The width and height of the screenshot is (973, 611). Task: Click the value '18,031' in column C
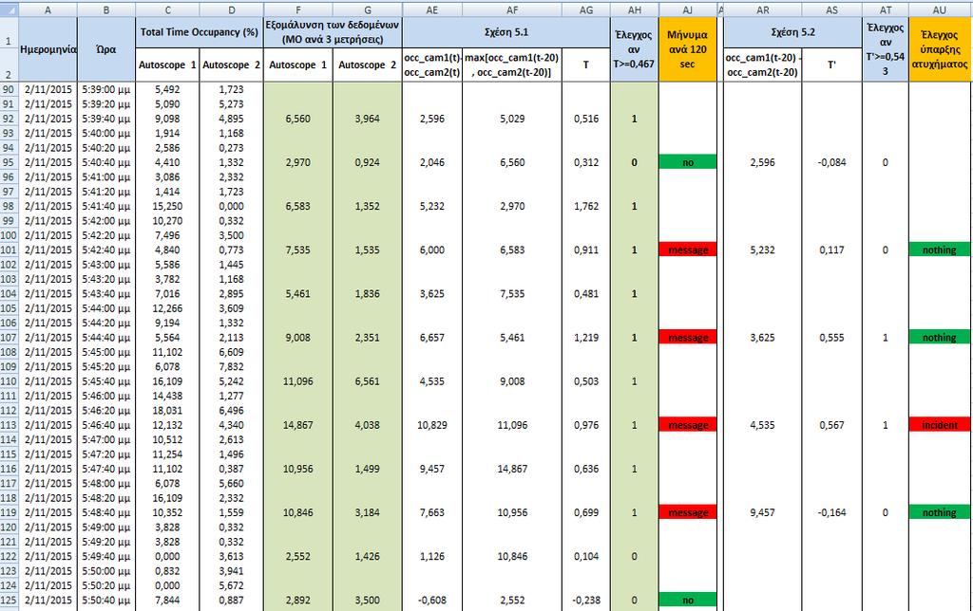pos(167,410)
